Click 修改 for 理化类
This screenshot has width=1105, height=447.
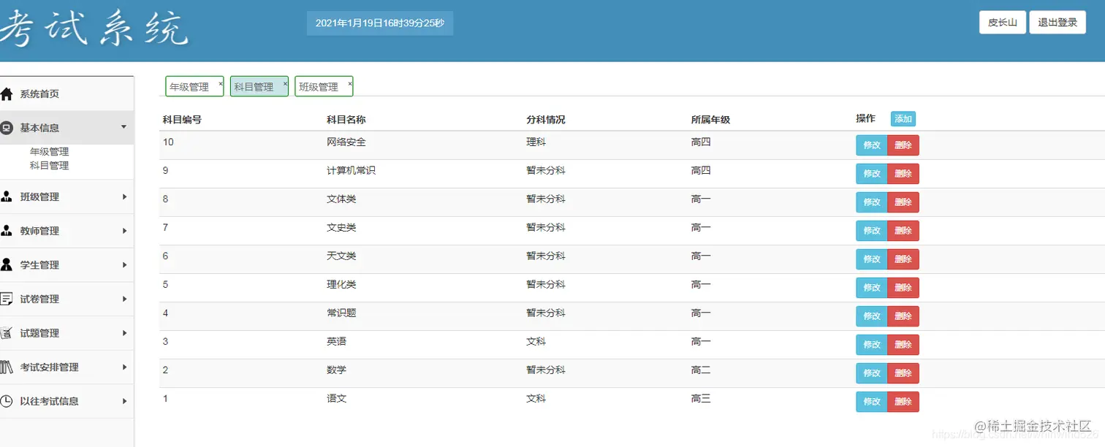(x=872, y=288)
